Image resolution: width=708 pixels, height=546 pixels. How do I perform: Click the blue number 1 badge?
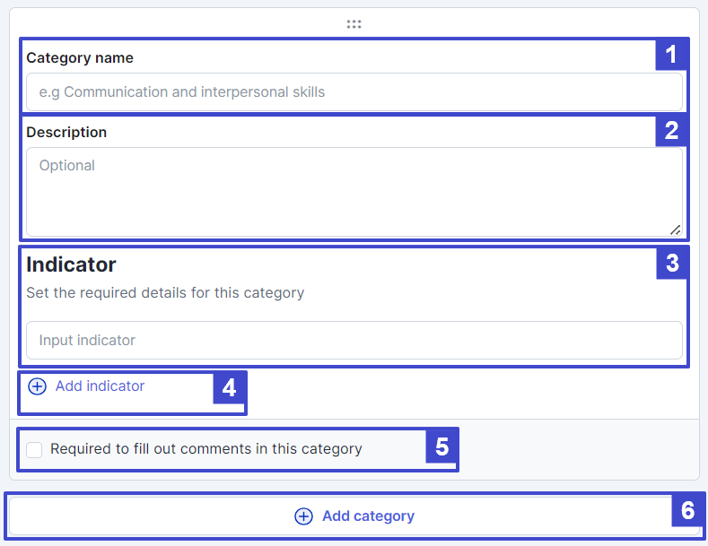671,55
